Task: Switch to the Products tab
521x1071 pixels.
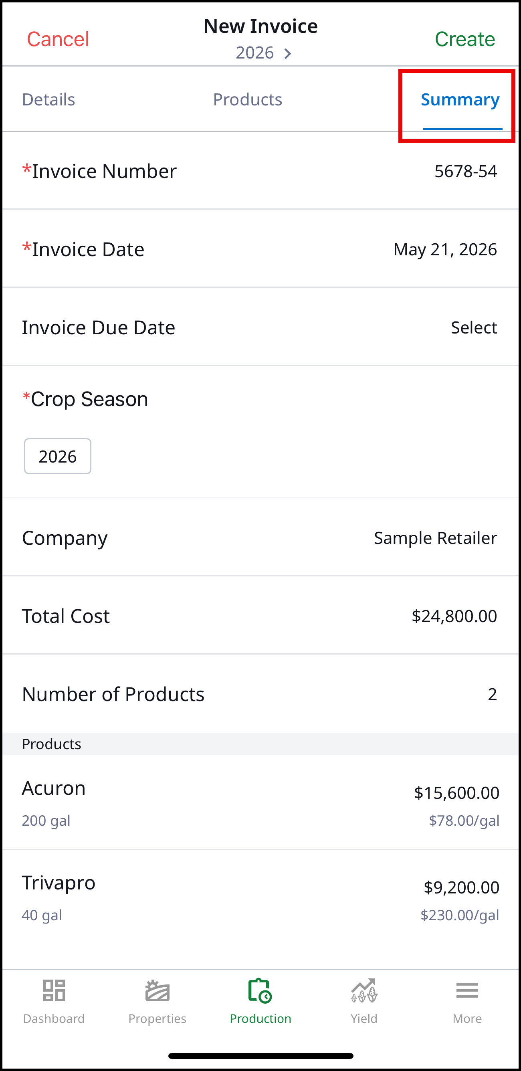Action: coord(247,99)
